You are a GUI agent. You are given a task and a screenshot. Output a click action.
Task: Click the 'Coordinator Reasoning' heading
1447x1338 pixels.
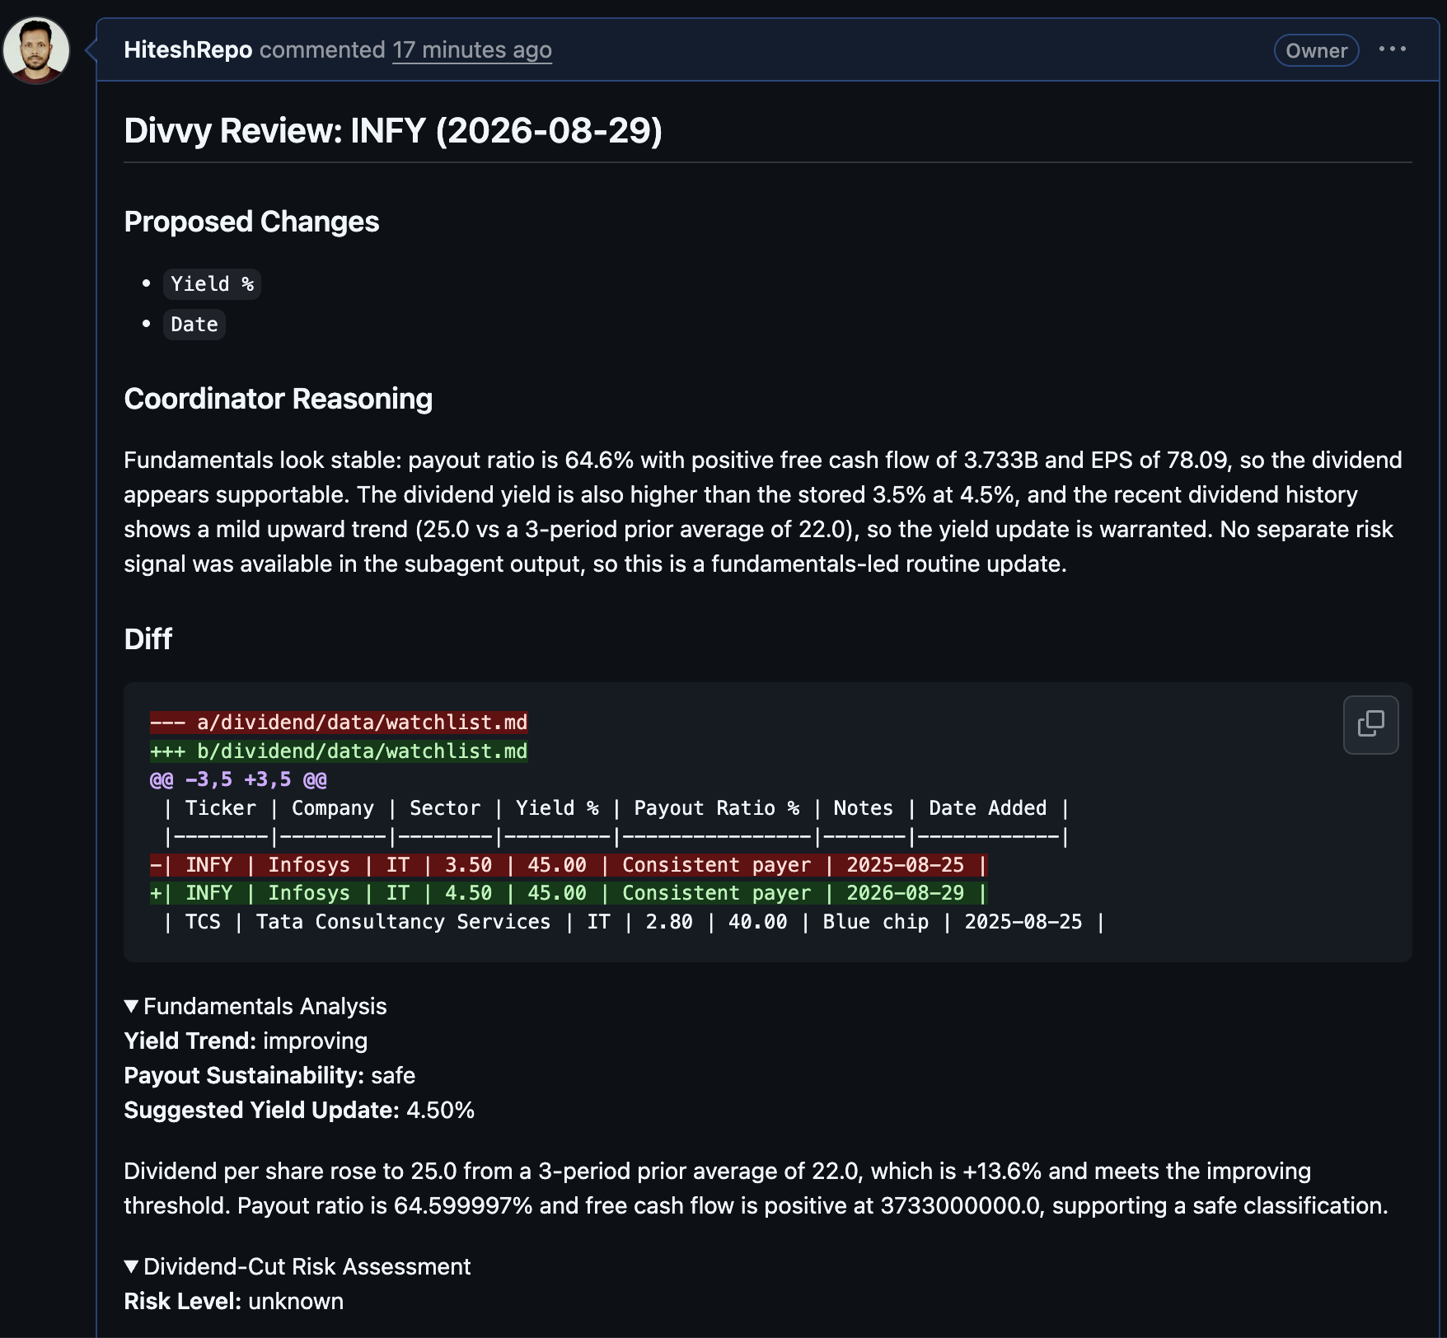coord(279,399)
